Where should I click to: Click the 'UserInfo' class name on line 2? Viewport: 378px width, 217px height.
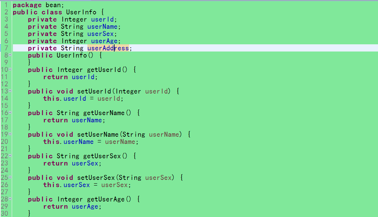click(81, 12)
